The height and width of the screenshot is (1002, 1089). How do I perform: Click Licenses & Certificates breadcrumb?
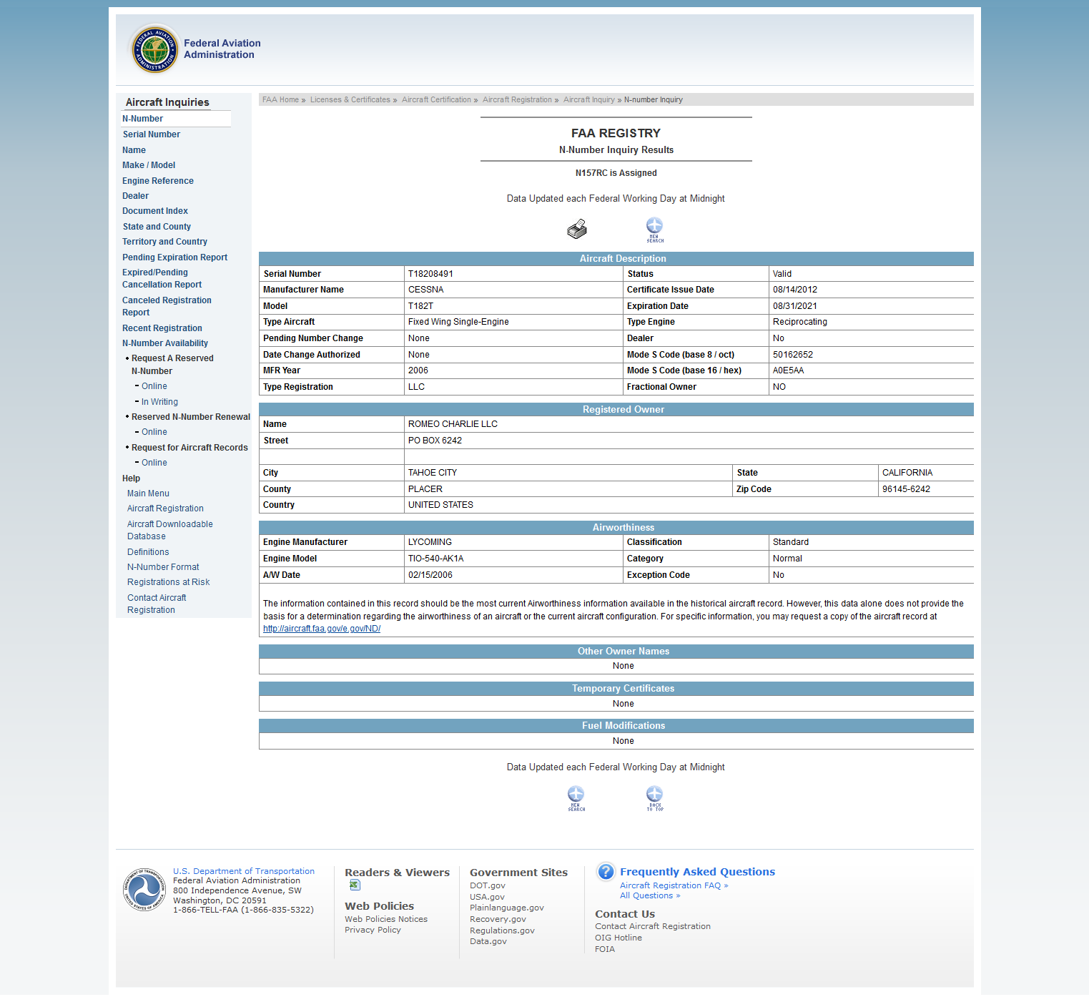(x=350, y=100)
